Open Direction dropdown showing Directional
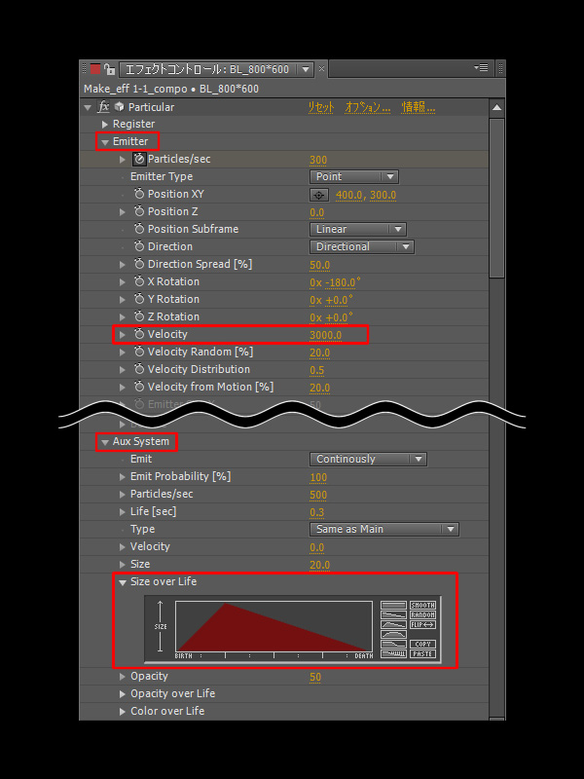Screen dimensions: 584x779 click(362, 246)
